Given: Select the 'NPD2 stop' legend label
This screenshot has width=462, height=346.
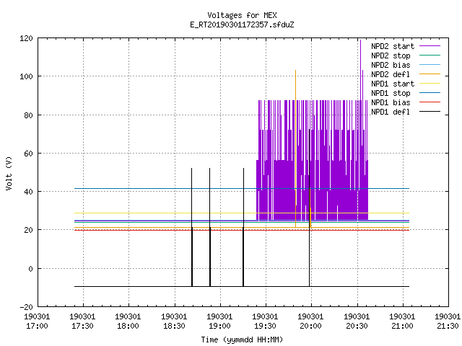Looking at the screenshot, I should (391, 56).
